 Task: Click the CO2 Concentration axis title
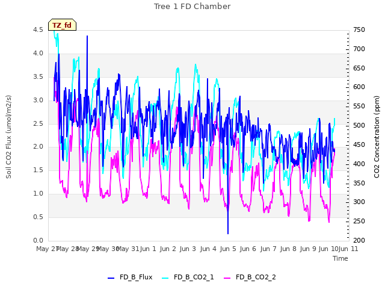(377, 137)
